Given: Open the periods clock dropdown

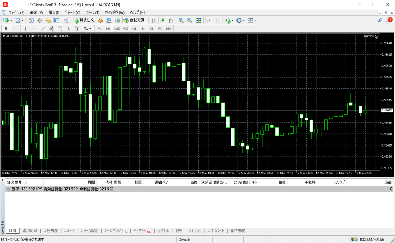Looking at the screenshot, I should click(244, 20).
